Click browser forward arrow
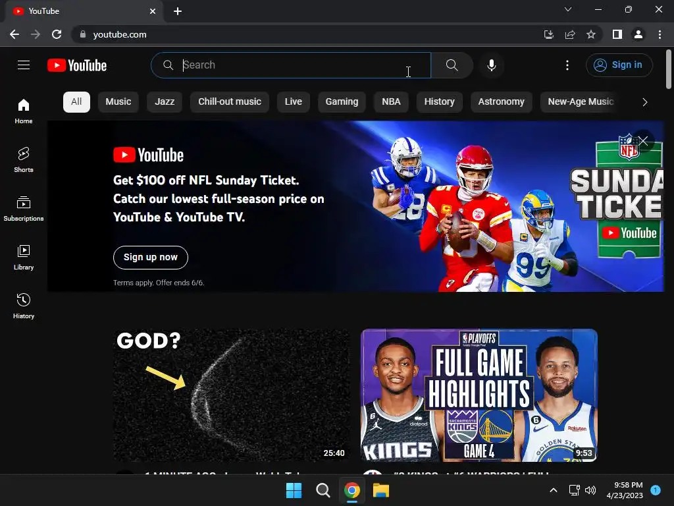This screenshot has width=674, height=506. 36,34
